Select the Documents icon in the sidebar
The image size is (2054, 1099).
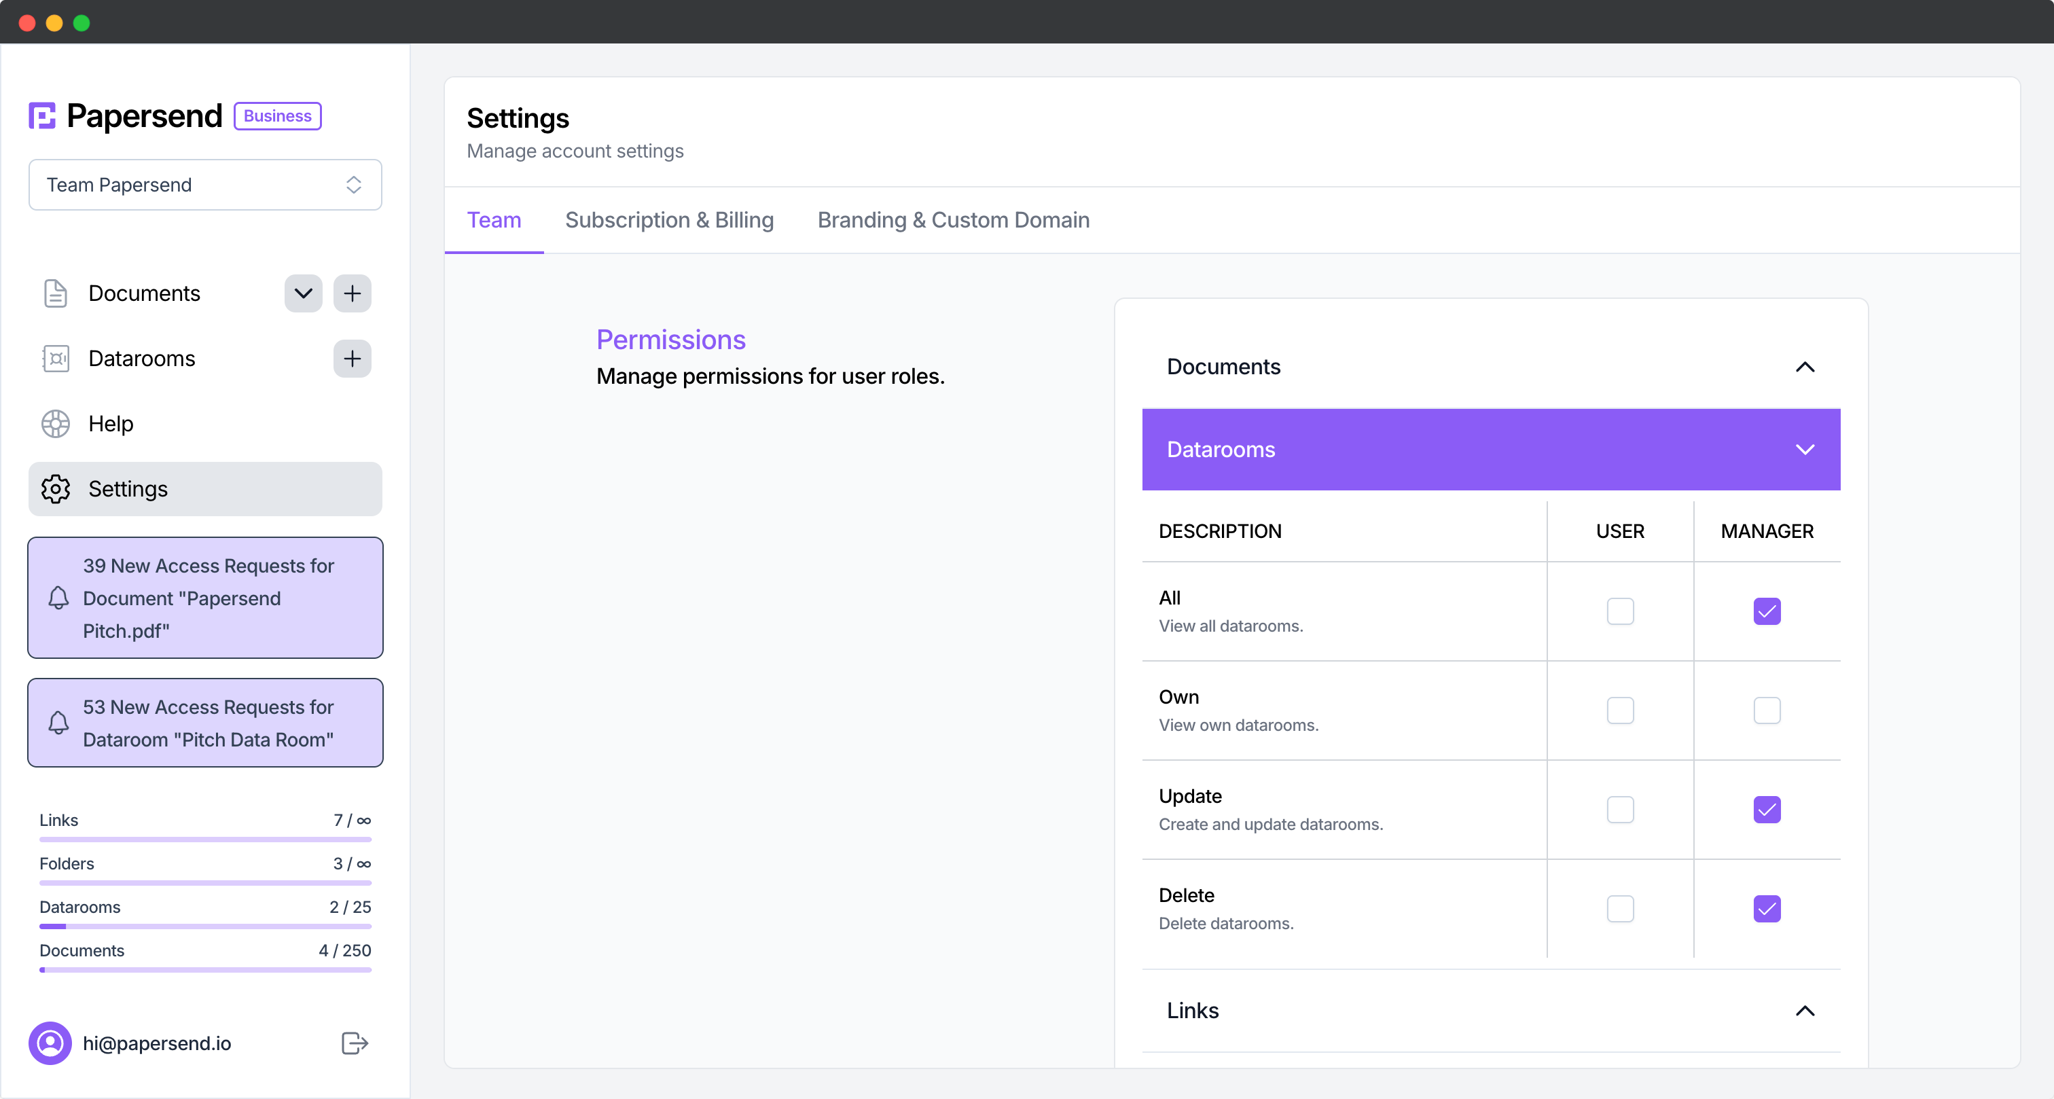click(x=55, y=293)
